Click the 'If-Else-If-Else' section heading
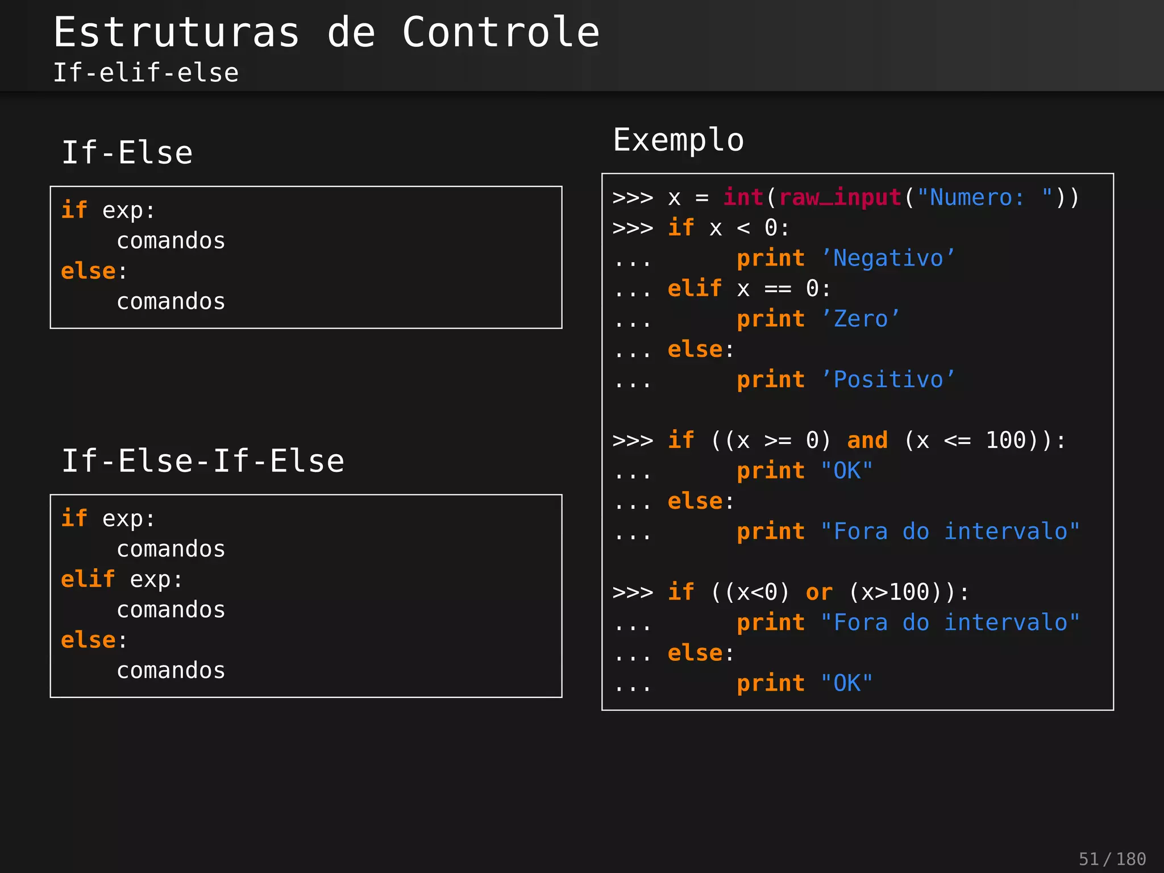Screen dimensions: 1164x873 click(203, 461)
